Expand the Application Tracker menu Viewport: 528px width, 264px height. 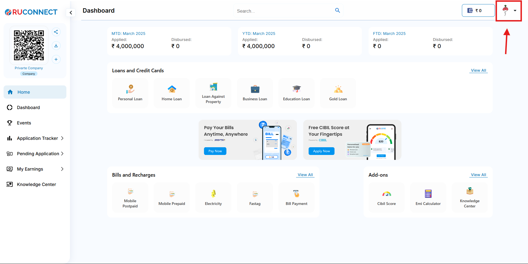[35, 138]
